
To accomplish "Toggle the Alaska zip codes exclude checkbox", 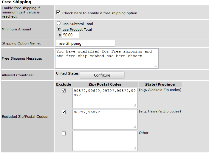I will point(64,91).
